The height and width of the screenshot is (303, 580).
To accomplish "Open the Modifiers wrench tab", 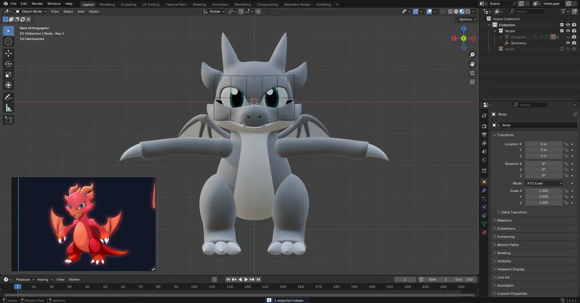I will coord(484,190).
